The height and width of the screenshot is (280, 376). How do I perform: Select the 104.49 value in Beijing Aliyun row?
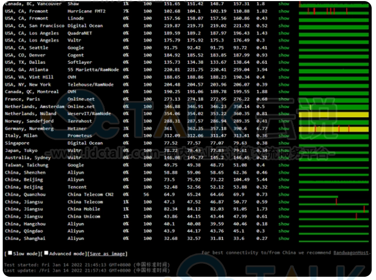241,180
